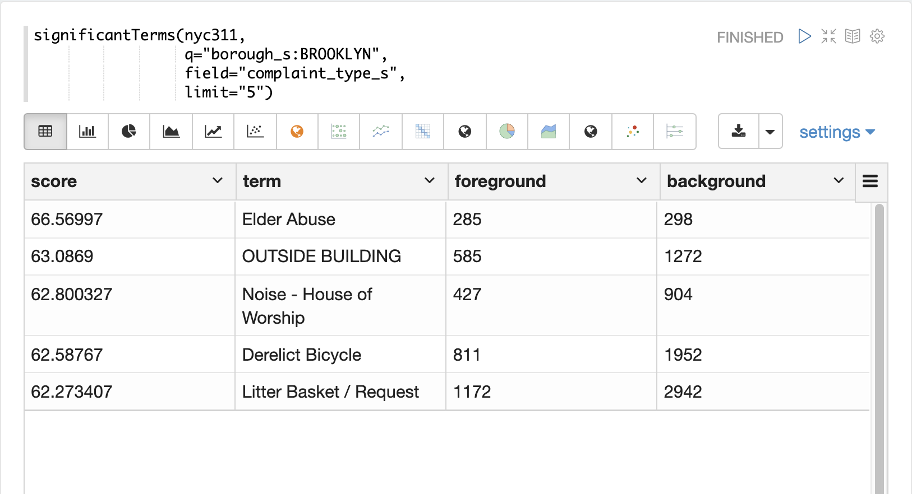
Task: Open the table hamburger menu
Action: click(870, 181)
